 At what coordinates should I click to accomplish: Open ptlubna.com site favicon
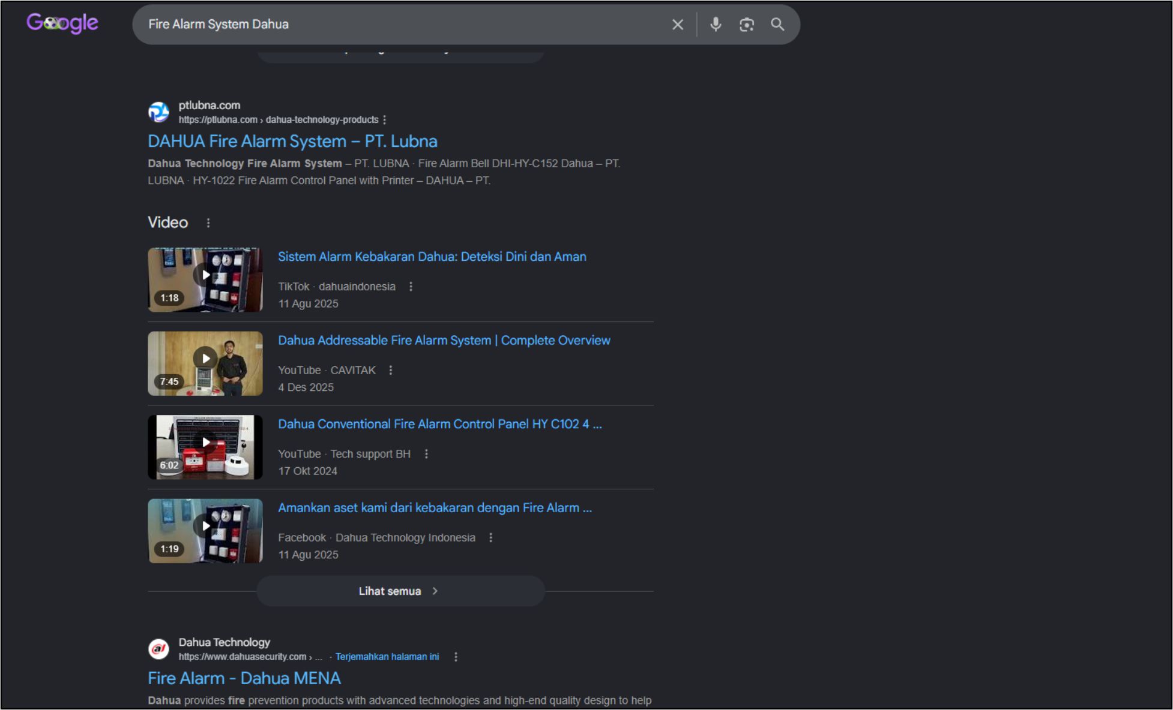pos(158,112)
